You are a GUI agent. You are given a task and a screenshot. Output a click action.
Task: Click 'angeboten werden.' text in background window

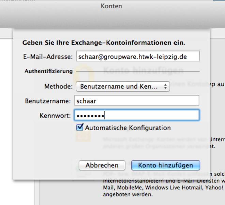point(128,194)
